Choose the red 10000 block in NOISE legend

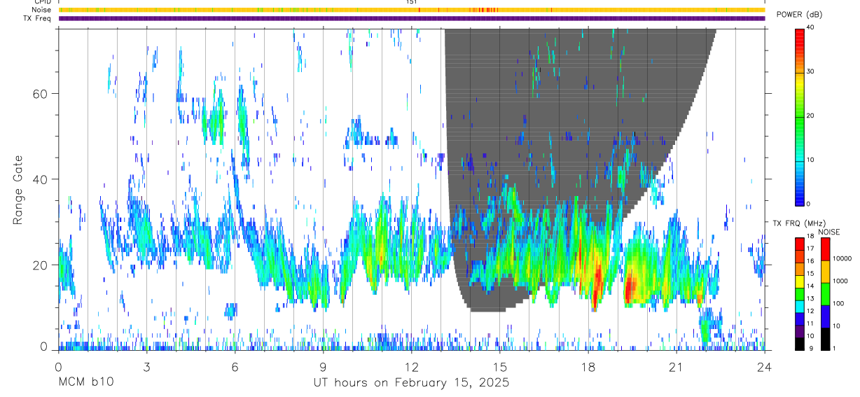coord(826,249)
